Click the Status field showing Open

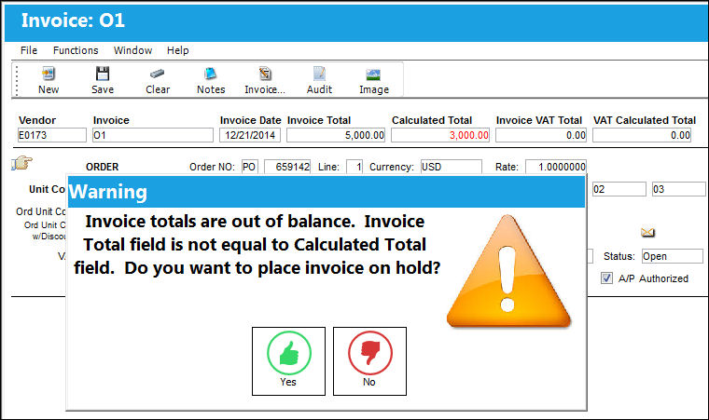point(673,256)
